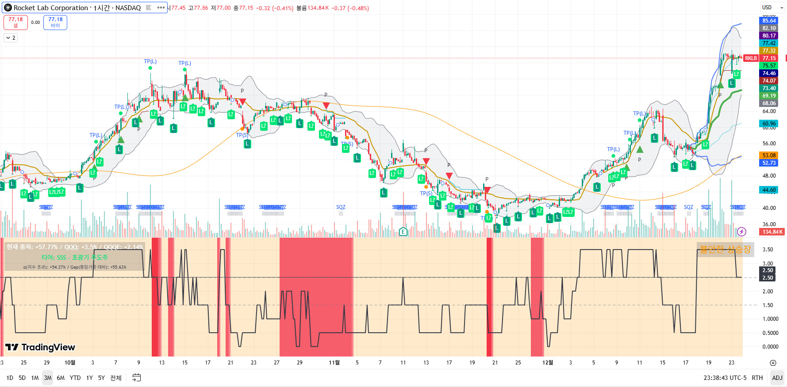787x387 pixels.
Task: Open the go-to-date calendar icon
Action: tap(137, 378)
